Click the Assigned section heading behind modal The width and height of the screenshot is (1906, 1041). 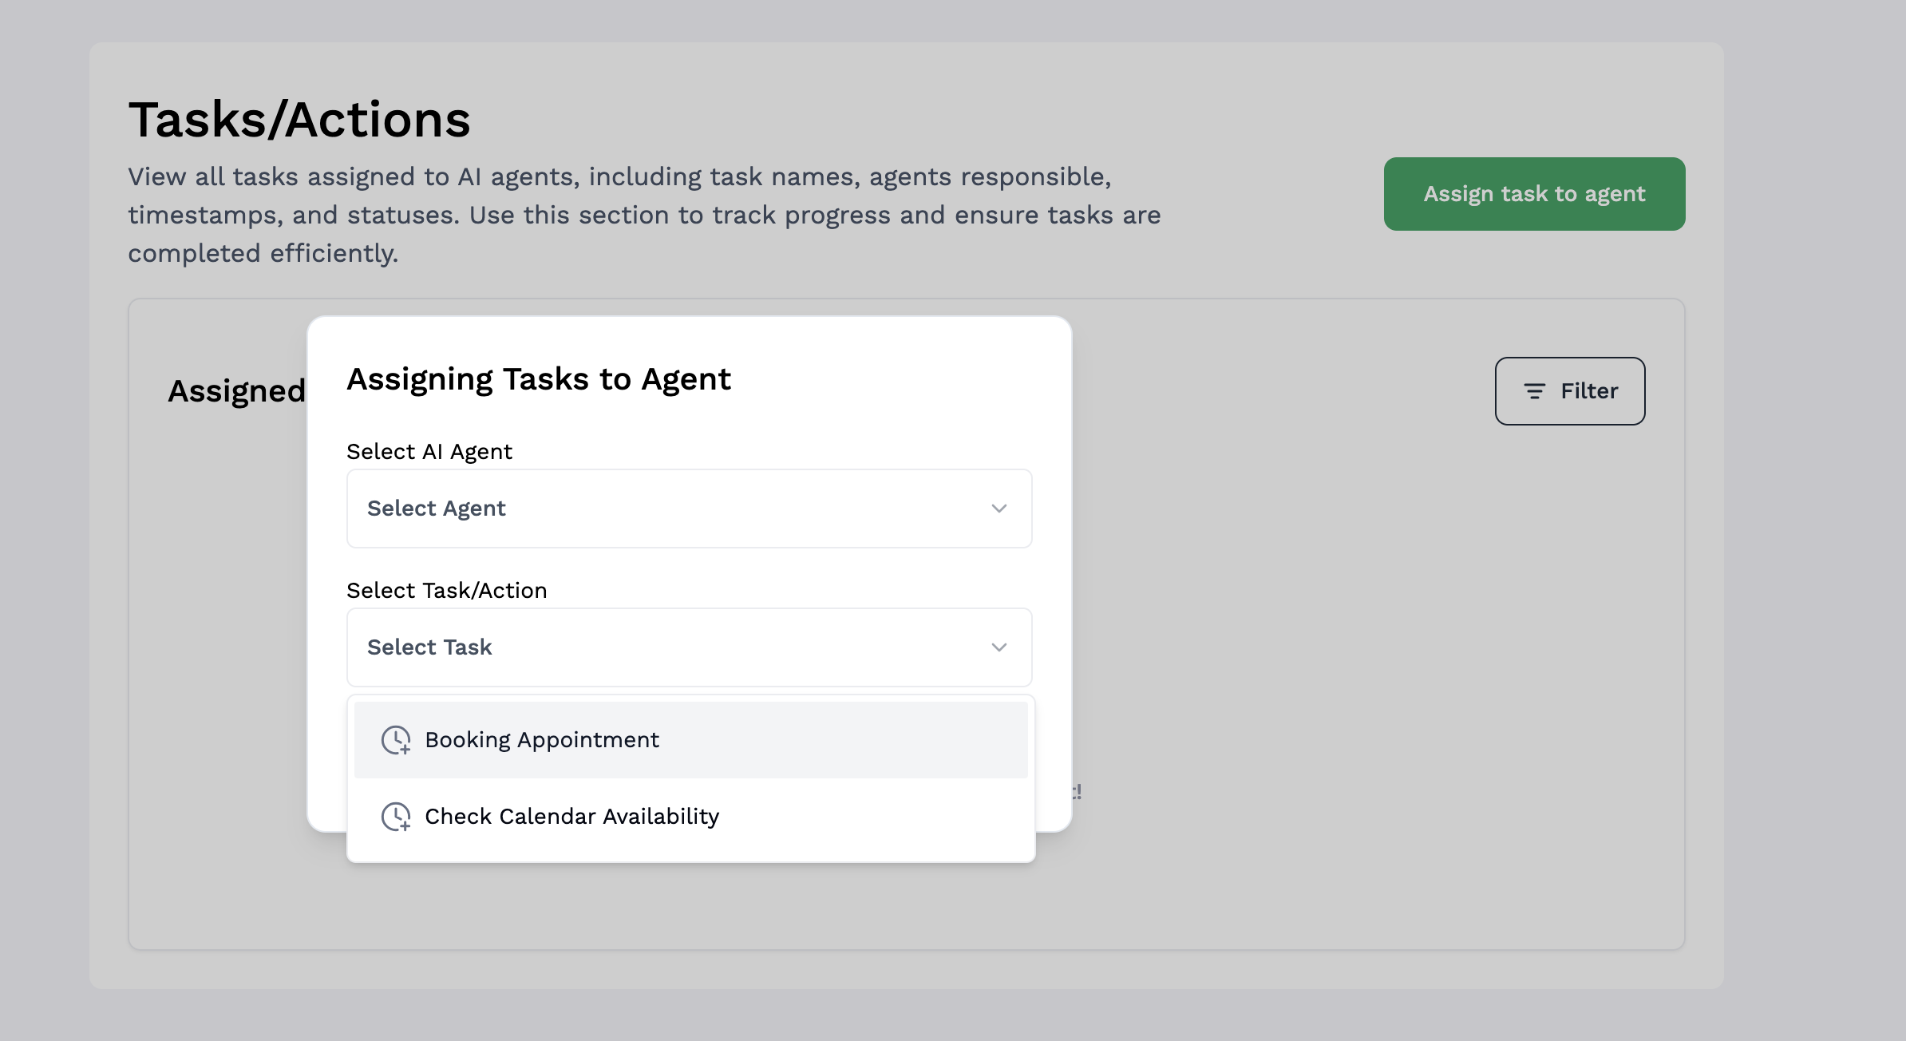pyautogui.click(x=236, y=391)
